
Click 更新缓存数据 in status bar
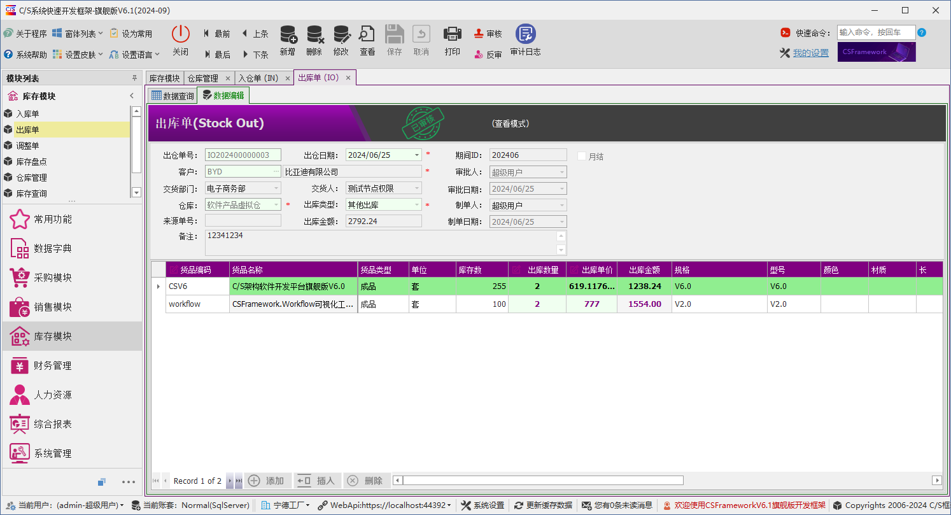pos(543,505)
